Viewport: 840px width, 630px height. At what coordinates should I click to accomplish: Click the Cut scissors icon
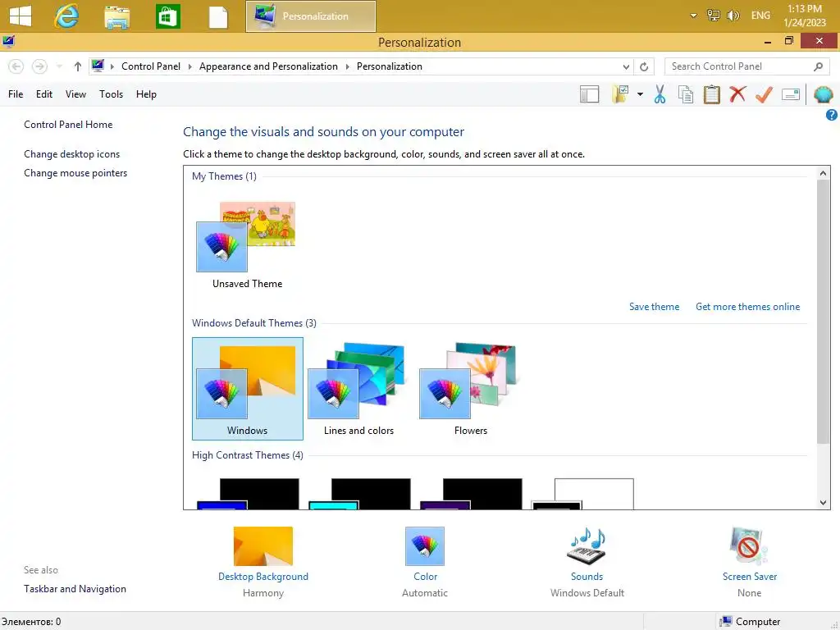(x=660, y=94)
